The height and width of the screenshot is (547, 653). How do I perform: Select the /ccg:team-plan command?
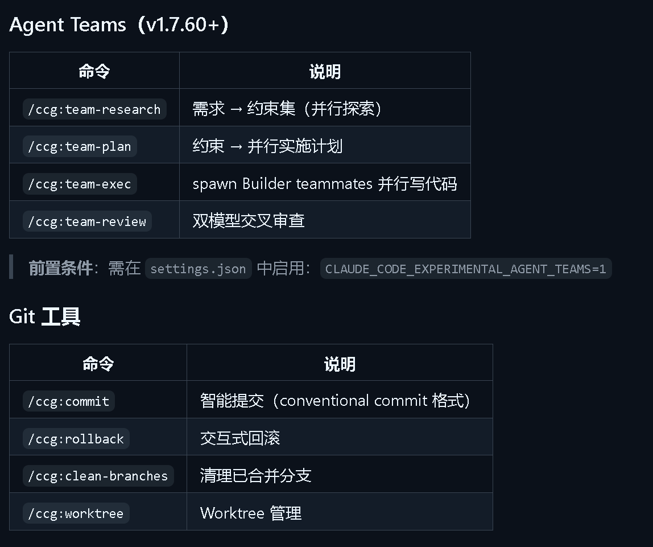coord(80,146)
